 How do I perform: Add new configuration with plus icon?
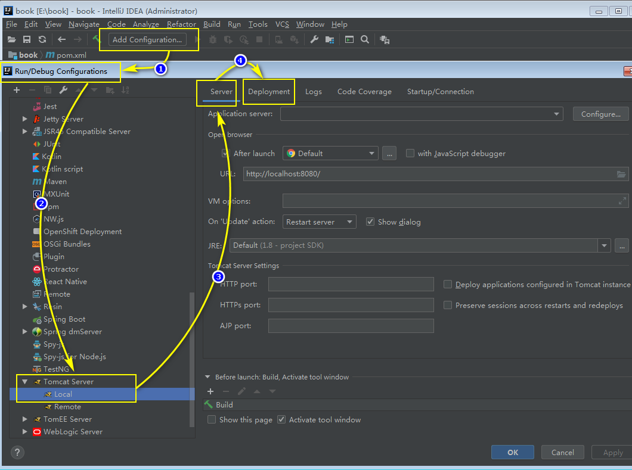tap(17, 90)
